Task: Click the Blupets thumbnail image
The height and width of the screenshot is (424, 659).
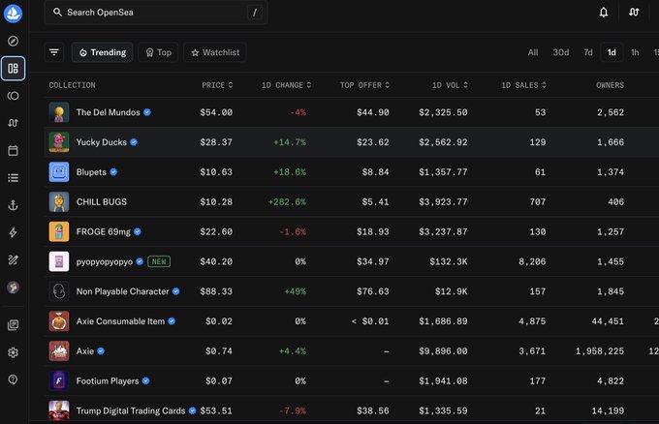Action: tap(59, 172)
